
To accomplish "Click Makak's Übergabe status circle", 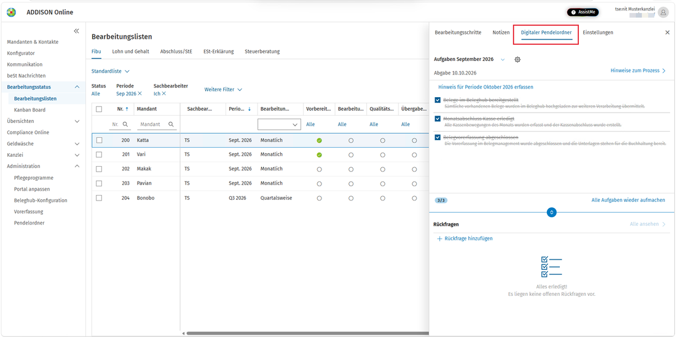I will click(x=414, y=169).
